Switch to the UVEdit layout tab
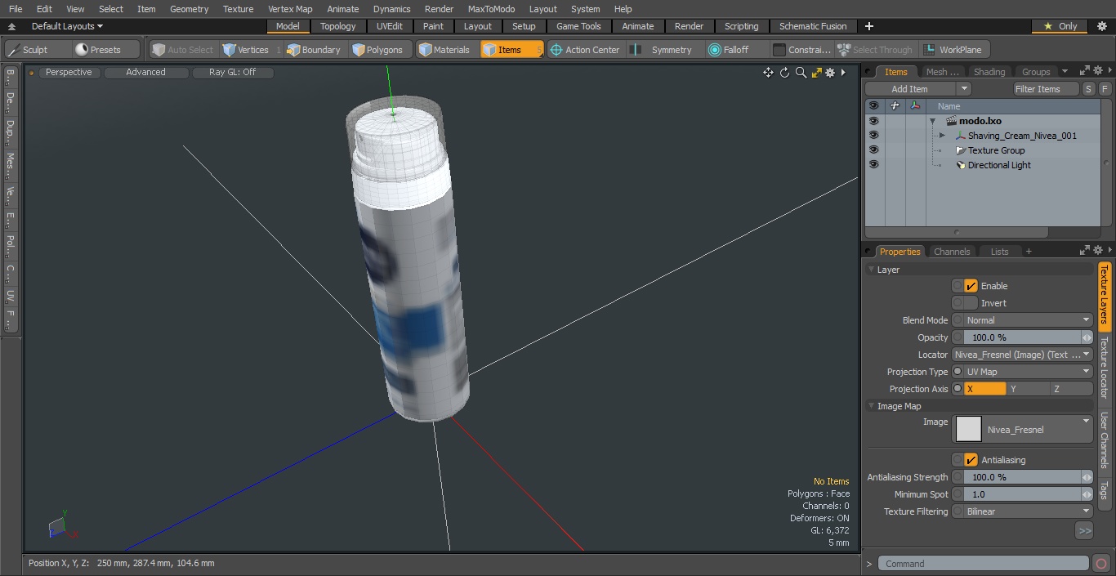 click(390, 26)
